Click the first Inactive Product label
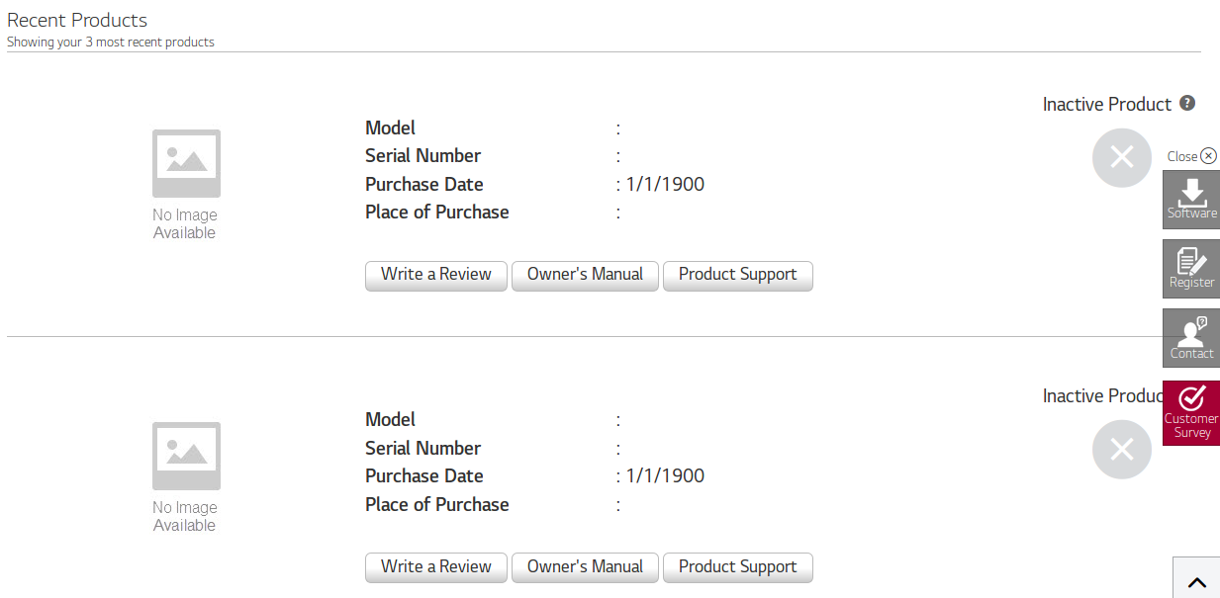 point(1106,105)
